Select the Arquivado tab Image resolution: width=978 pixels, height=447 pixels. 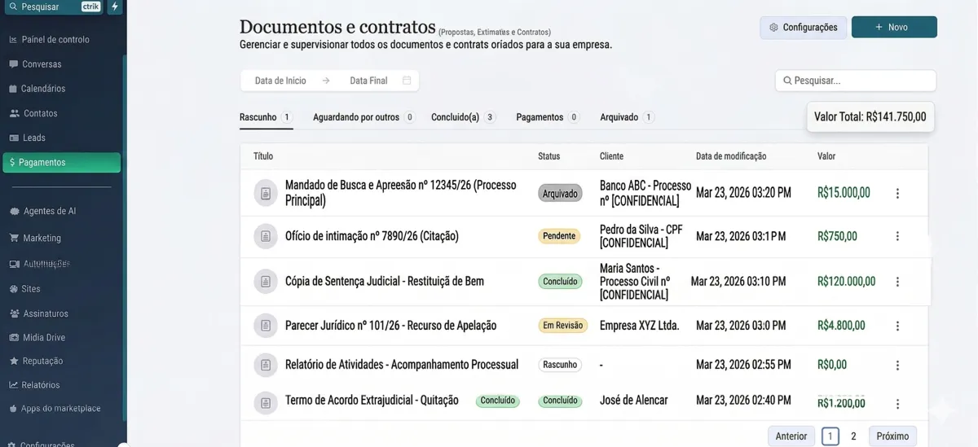tap(619, 117)
